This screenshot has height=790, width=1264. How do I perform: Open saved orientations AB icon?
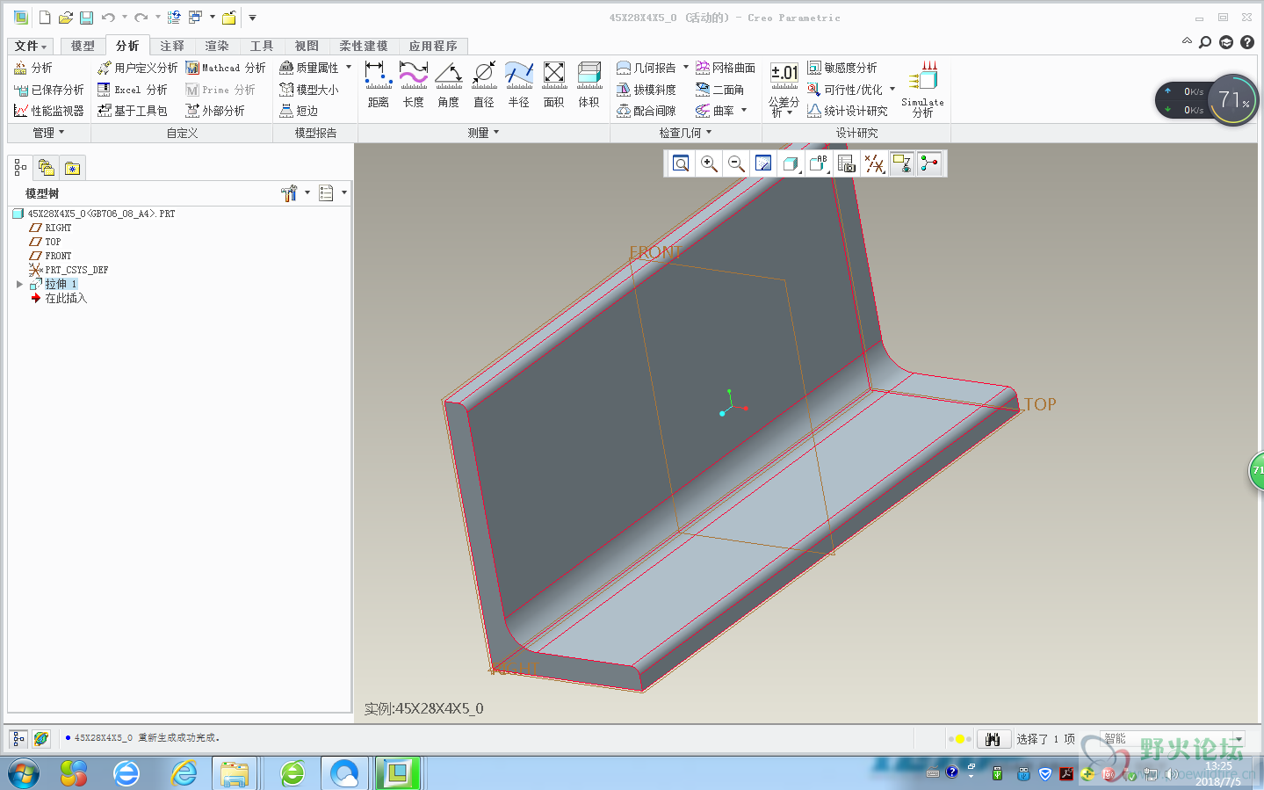[819, 163]
